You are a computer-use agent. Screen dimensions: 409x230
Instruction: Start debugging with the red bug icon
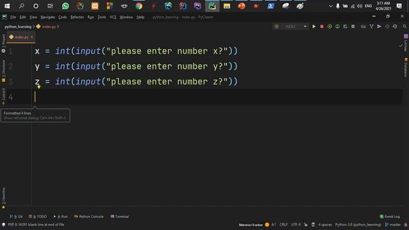321,27
